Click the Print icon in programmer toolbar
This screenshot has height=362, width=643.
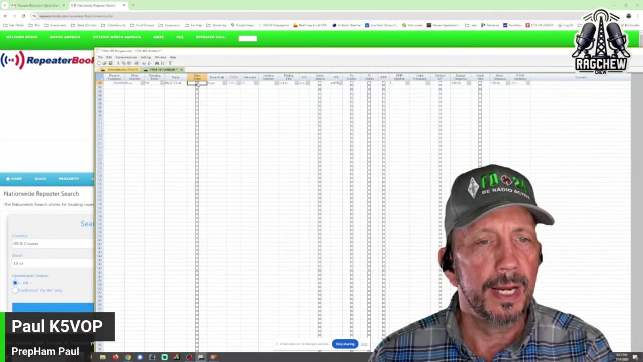(x=136, y=63)
